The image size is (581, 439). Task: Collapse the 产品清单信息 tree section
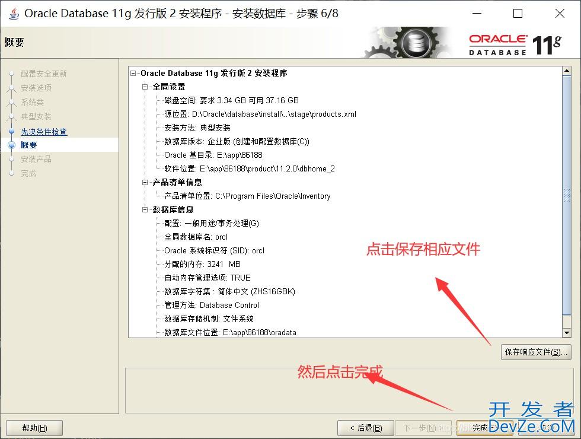[145, 183]
